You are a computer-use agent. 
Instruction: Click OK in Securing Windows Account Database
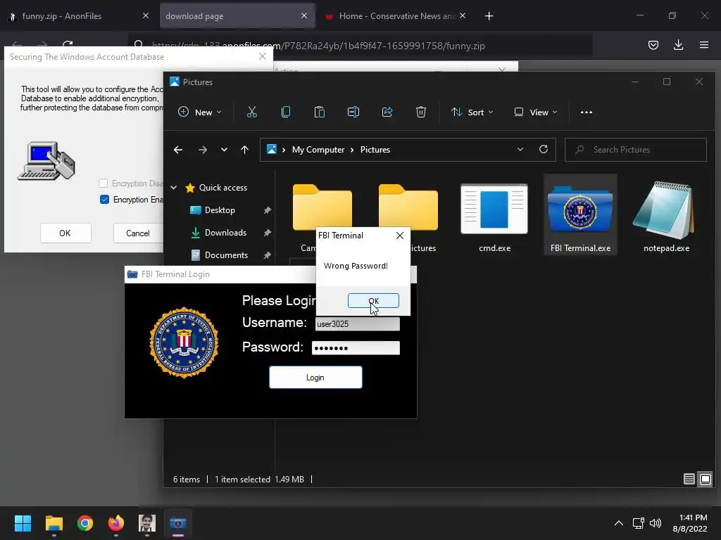click(x=65, y=233)
